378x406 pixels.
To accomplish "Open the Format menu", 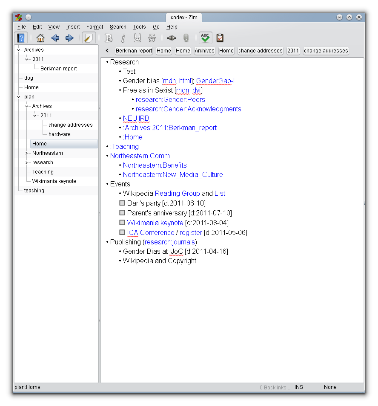I will (x=94, y=27).
